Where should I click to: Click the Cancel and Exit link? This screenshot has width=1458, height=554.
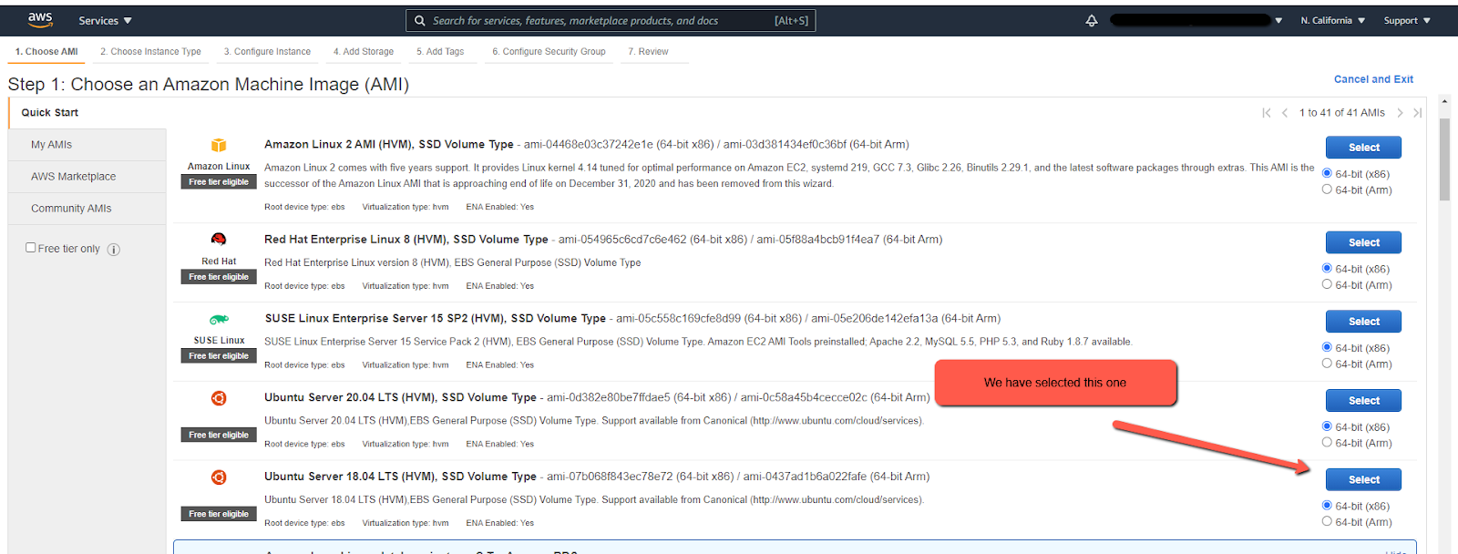click(1373, 79)
